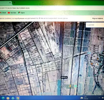This screenshot has width=104, height=100.
Task: Open the Карти maps bookmark
Action: tap(21, 13)
